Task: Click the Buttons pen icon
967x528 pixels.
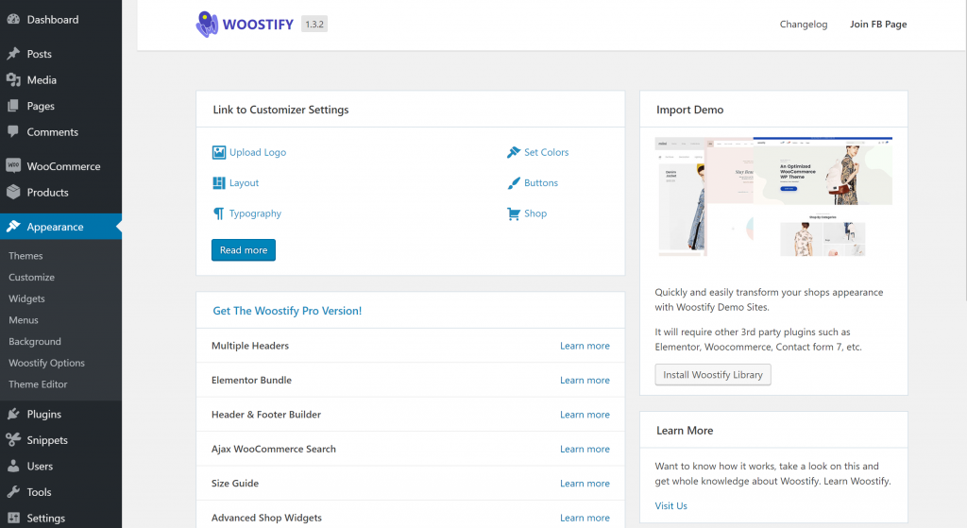Action: point(513,182)
